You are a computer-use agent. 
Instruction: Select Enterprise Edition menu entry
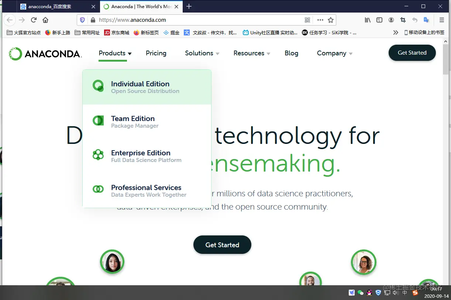coord(147,156)
